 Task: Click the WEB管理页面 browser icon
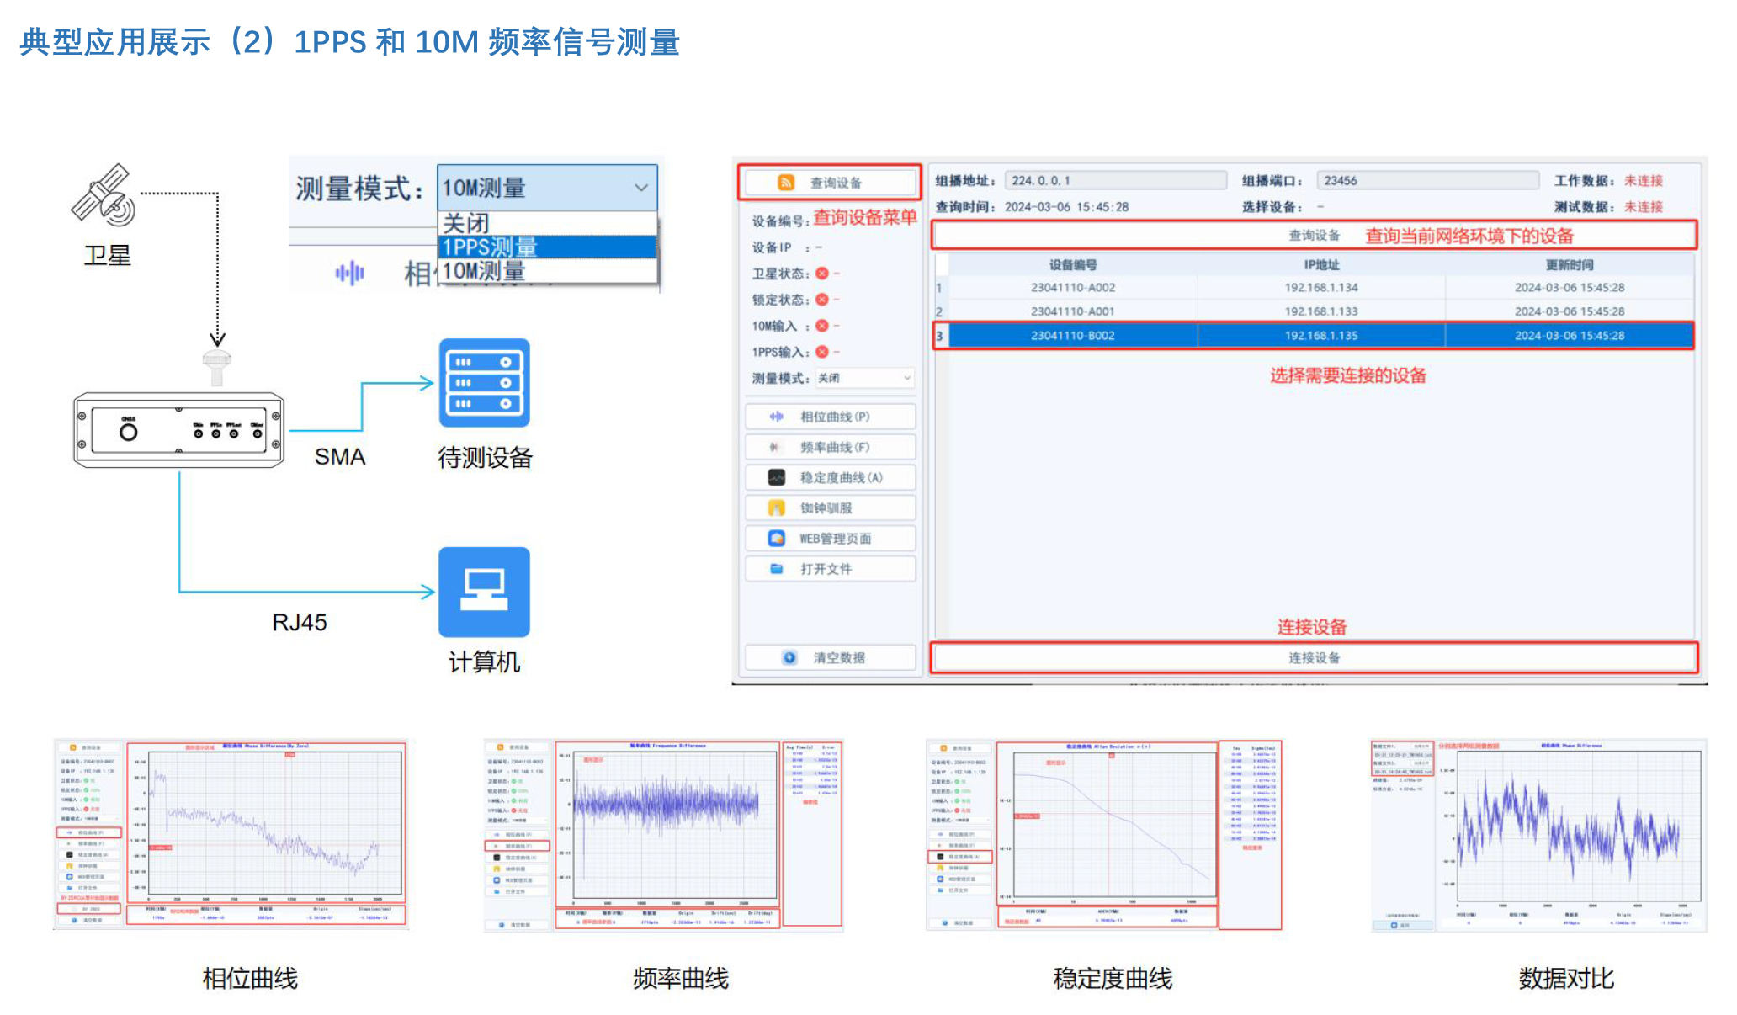click(x=776, y=539)
